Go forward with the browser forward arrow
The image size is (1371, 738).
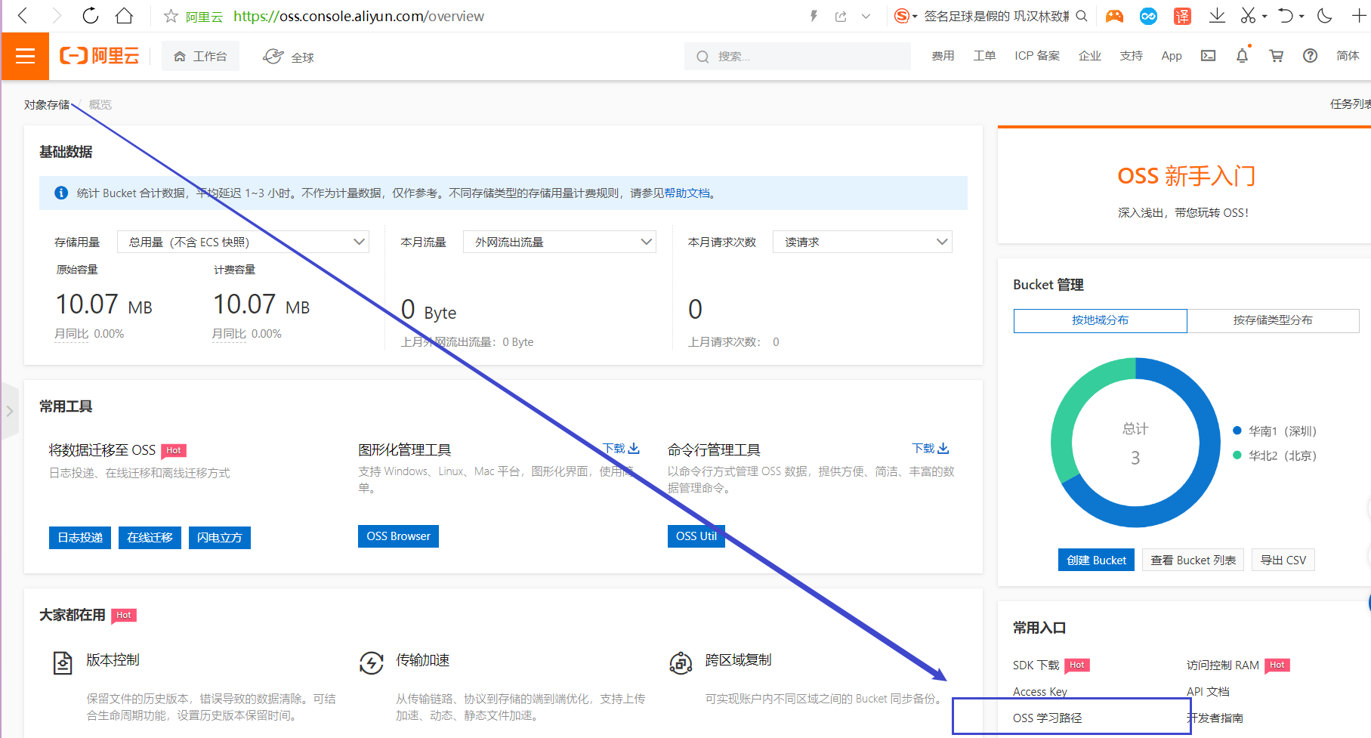57,16
